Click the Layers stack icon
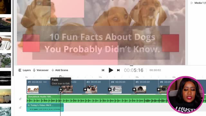The height and width of the screenshot is (116, 206). tap(20, 70)
